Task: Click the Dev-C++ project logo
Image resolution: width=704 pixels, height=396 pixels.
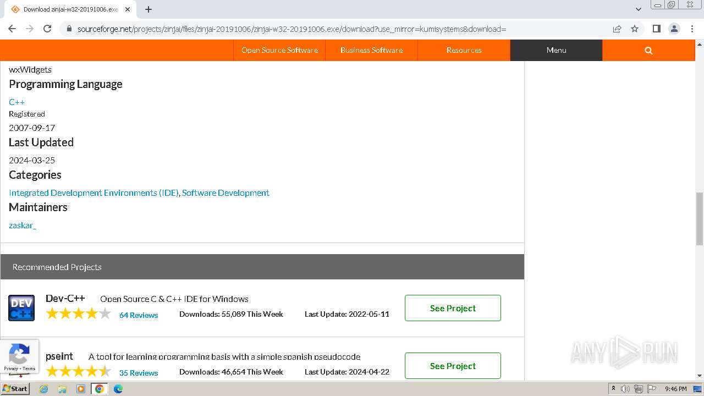Action: [x=21, y=308]
